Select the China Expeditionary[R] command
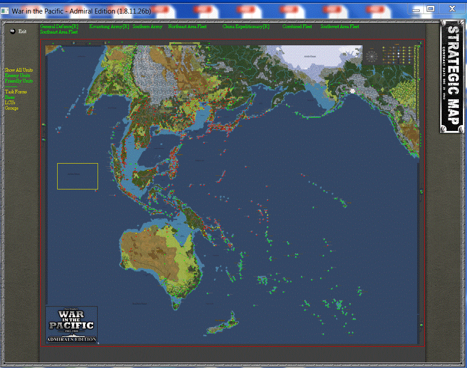This screenshot has width=467, height=368. coord(246,26)
